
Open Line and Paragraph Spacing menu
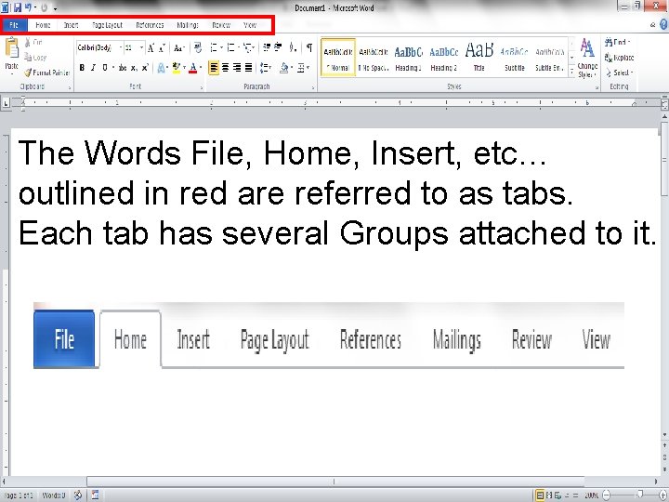click(x=266, y=68)
